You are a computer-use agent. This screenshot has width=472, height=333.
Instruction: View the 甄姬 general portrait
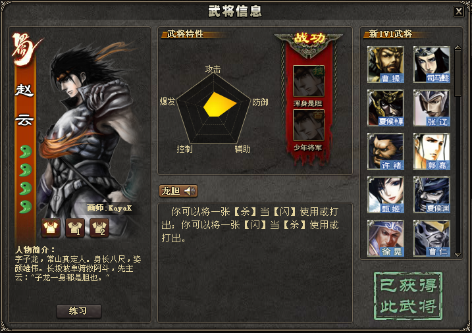tap(386, 195)
